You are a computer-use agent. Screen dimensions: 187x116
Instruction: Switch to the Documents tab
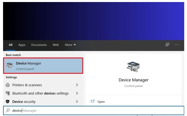pos(39,45)
